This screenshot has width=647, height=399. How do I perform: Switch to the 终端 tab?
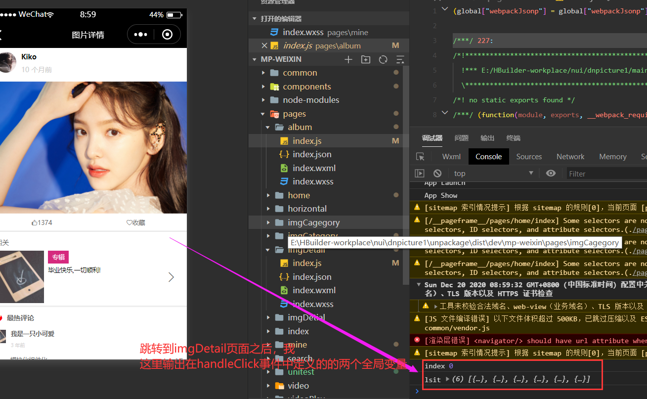coord(514,138)
